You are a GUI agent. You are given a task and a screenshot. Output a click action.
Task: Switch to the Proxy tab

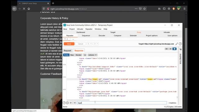139,32
